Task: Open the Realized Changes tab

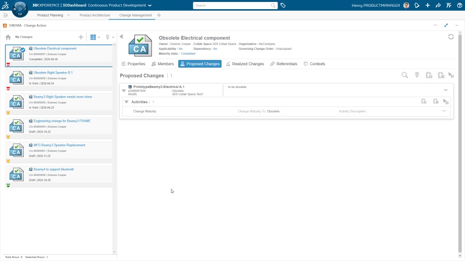Action: click(245, 64)
